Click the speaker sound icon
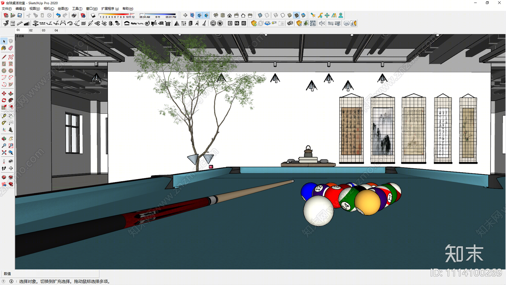506x285 pixels. pos(322,23)
